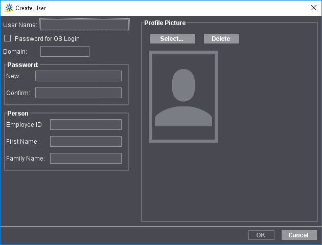Focus the Employee ID input
Image resolution: width=322 pixels, height=245 pixels.
point(85,125)
